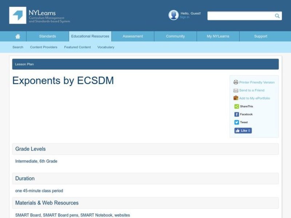Open the Assessment navigation tab
The height and width of the screenshot is (218, 291).
click(133, 36)
